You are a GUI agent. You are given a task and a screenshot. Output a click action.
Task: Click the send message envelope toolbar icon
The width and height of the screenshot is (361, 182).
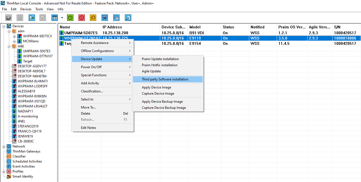116,18
